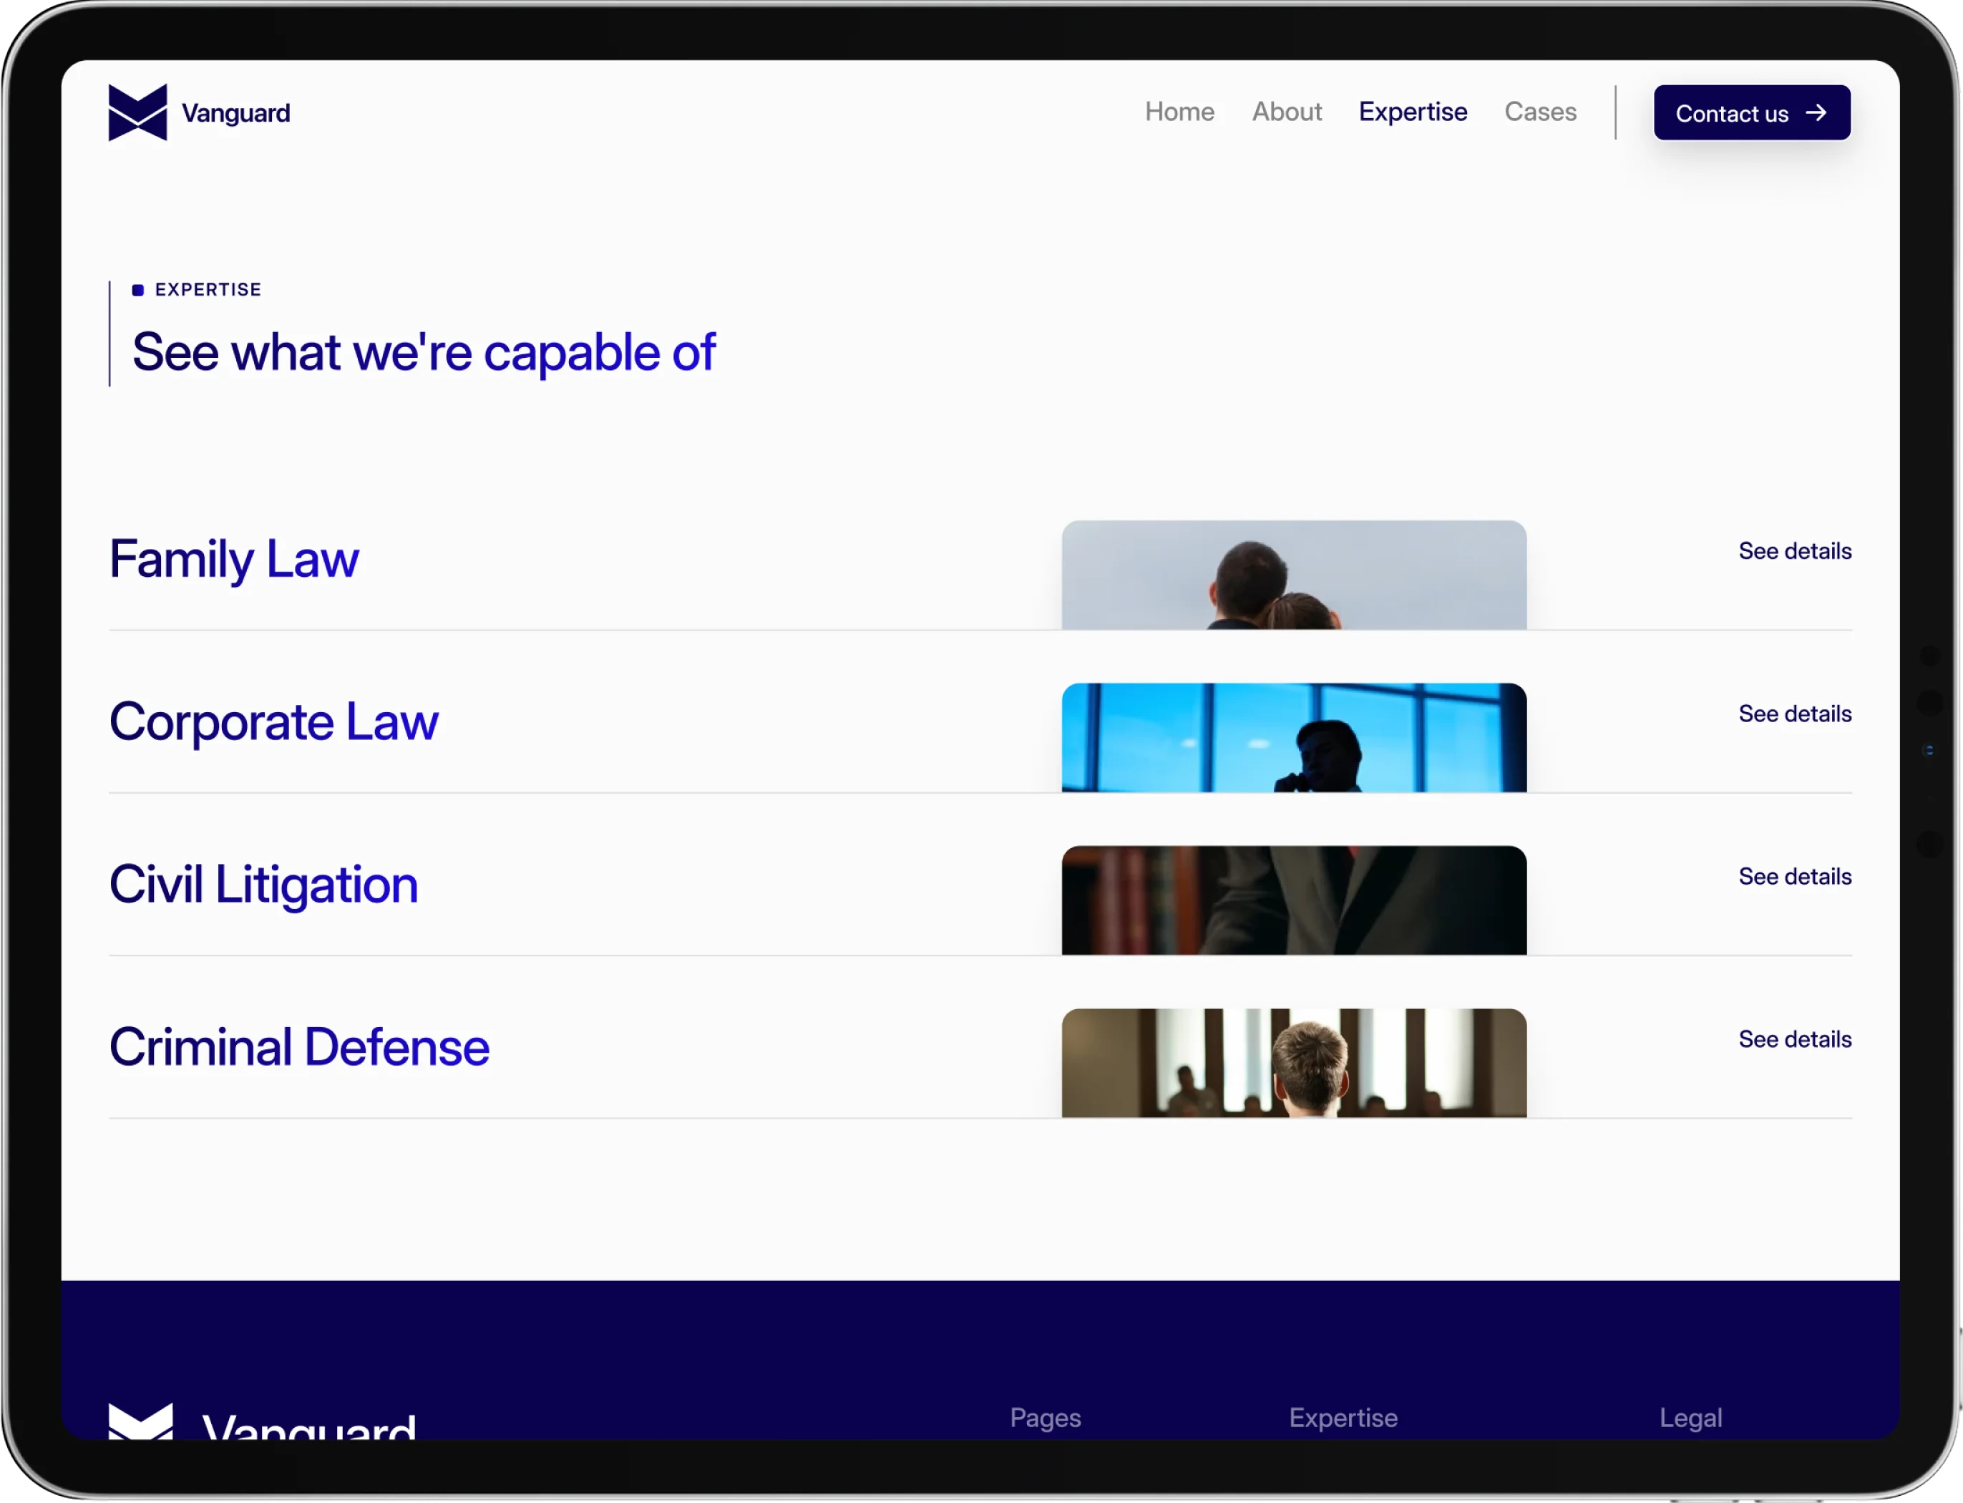Click the Criminal Defense courtroom thumbnail
Screen dimensions: 1963x1503
tap(1293, 1064)
